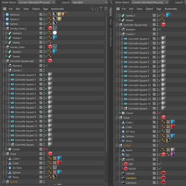This screenshot has height=186, width=186.
Task: Click the FRONT light icon in right panel
Action: coord(126,169)
